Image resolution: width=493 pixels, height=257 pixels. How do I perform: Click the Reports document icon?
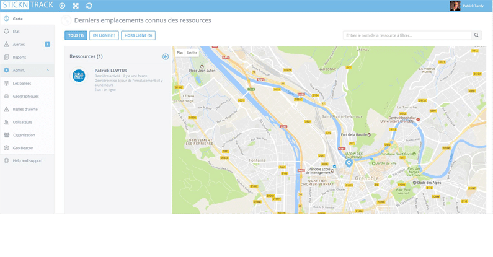(6, 57)
